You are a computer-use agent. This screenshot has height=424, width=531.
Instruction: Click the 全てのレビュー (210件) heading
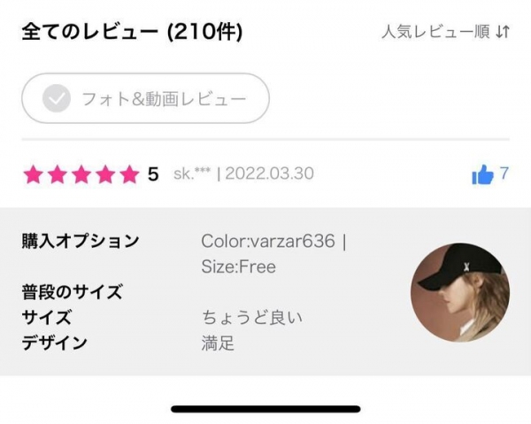point(133,32)
